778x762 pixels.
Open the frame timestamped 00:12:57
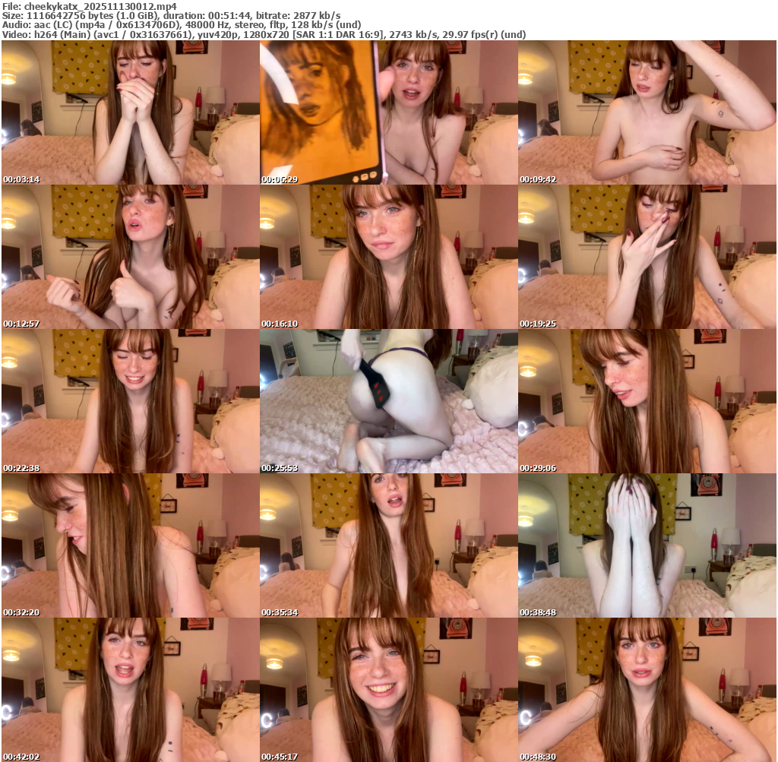(130, 257)
